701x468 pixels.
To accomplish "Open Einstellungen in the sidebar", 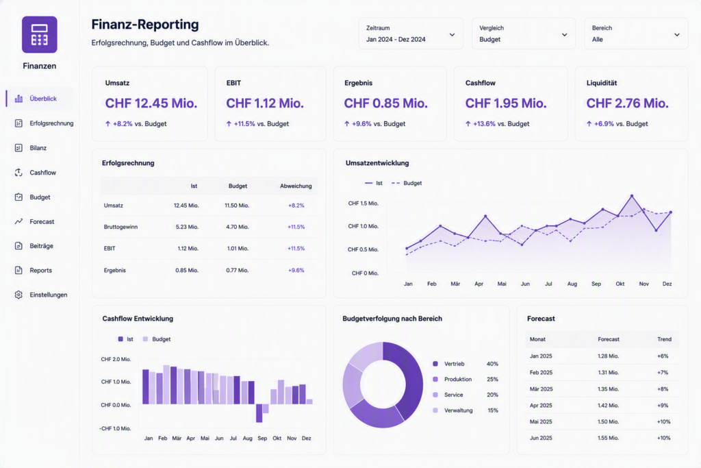I will [40, 295].
